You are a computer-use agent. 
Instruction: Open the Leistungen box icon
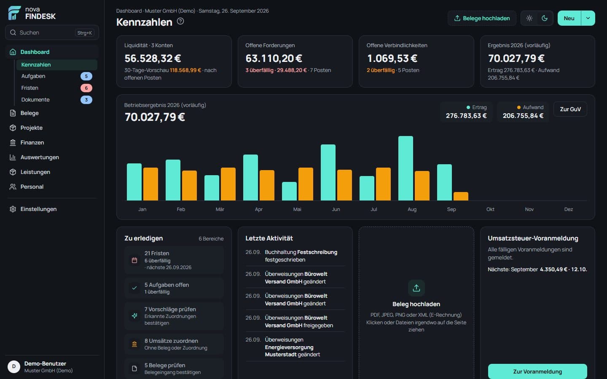(13, 172)
